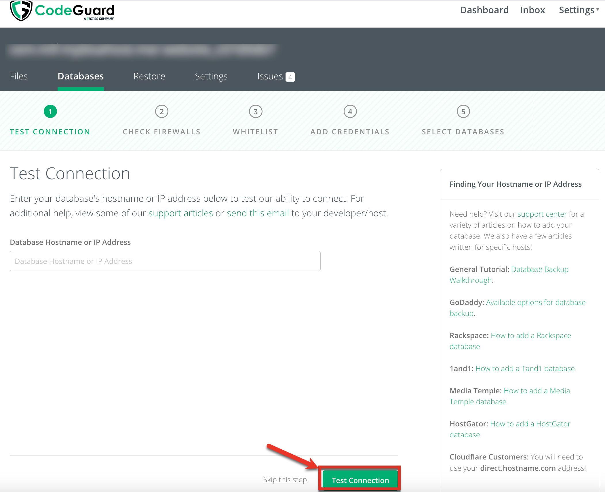605x492 pixels.
Task: Click step 5 circle Select Databases
Action: (463, 112)
